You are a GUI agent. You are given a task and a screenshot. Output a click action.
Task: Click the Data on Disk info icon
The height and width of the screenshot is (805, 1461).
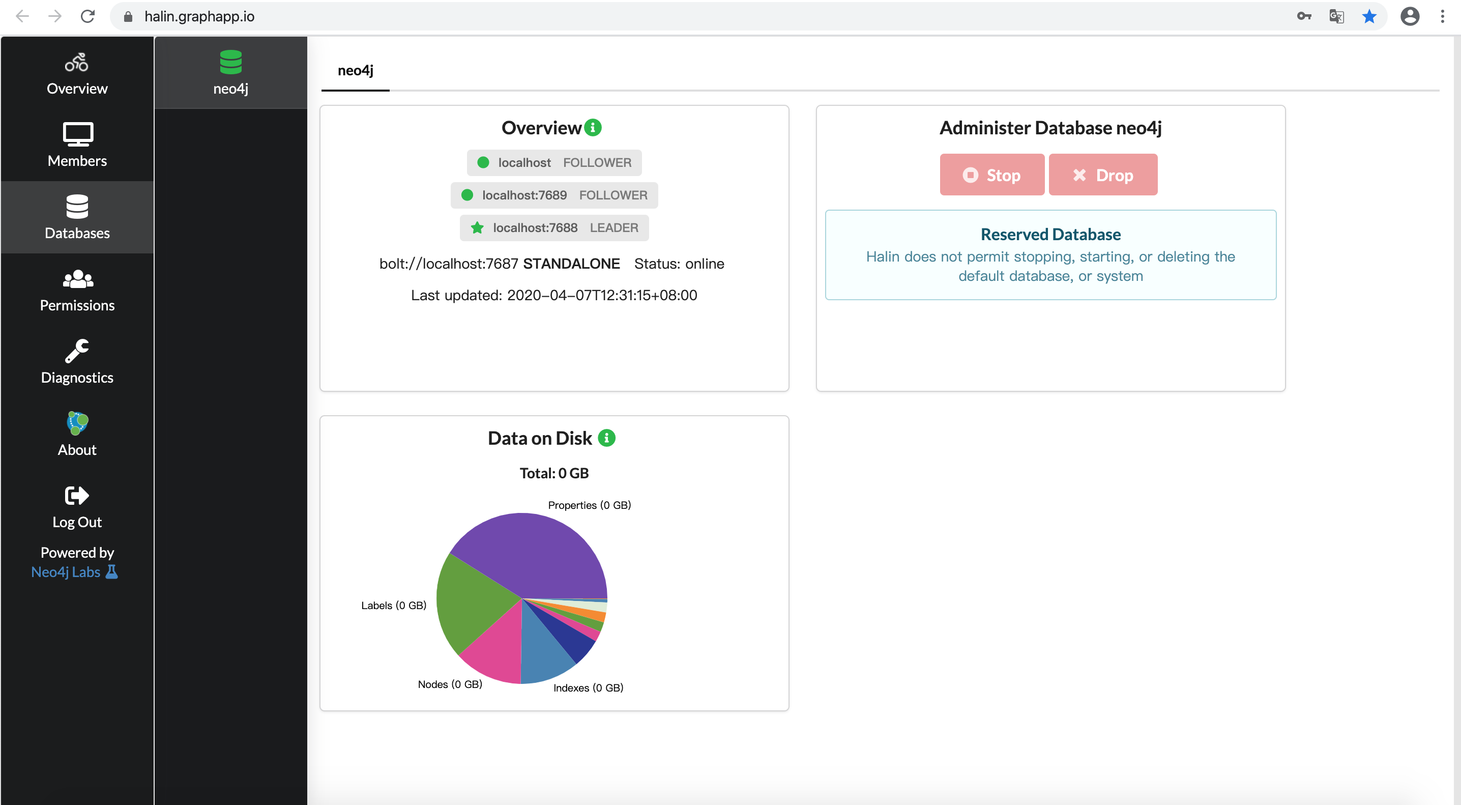[606, 438]
